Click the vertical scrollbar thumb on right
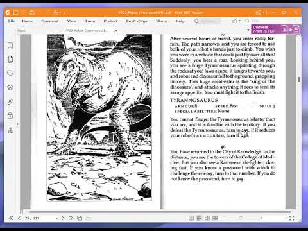 tap(299, 80)
